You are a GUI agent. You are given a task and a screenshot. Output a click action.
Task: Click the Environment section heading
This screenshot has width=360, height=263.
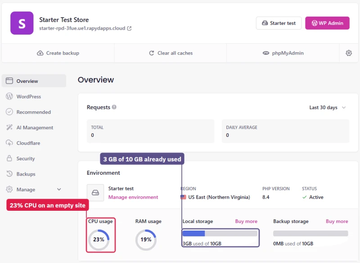point(103,173)
